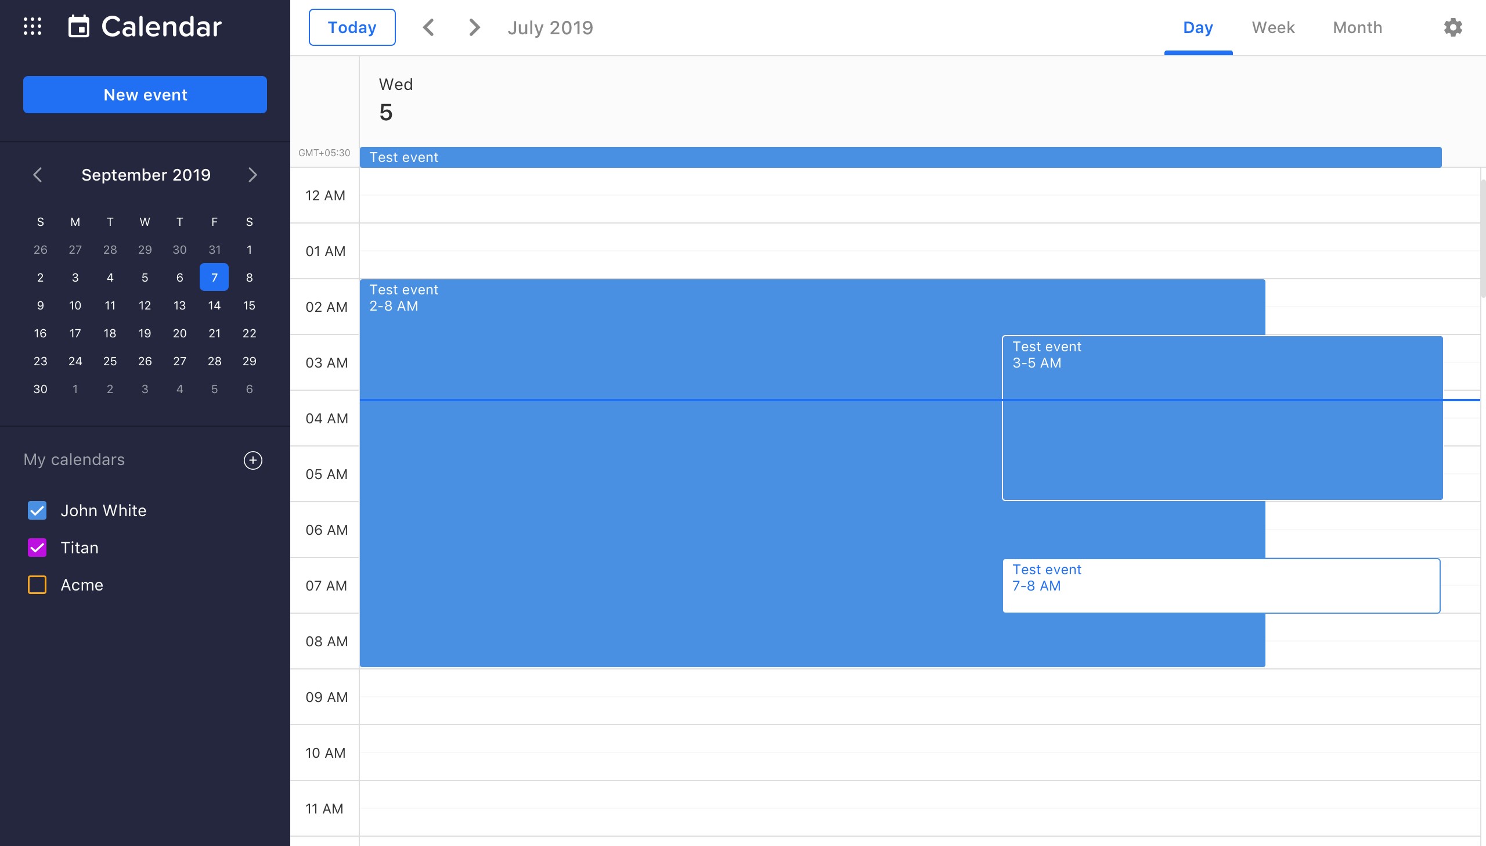Click New event button
Image resolution: width=1486 pixels, height=846 pixels.
[x=145, y=95]
